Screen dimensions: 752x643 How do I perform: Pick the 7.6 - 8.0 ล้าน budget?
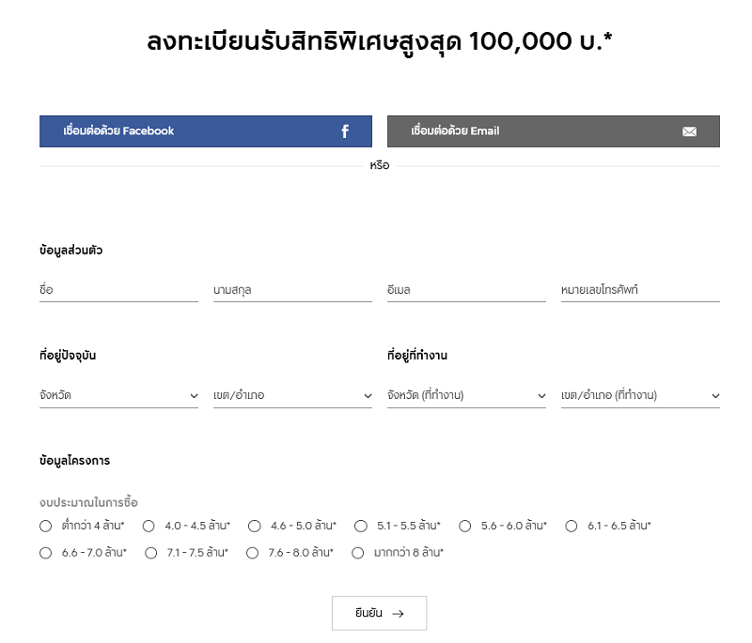coord(252,553)
